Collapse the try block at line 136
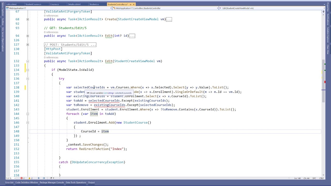331x186 pixels. coord(27,79)
